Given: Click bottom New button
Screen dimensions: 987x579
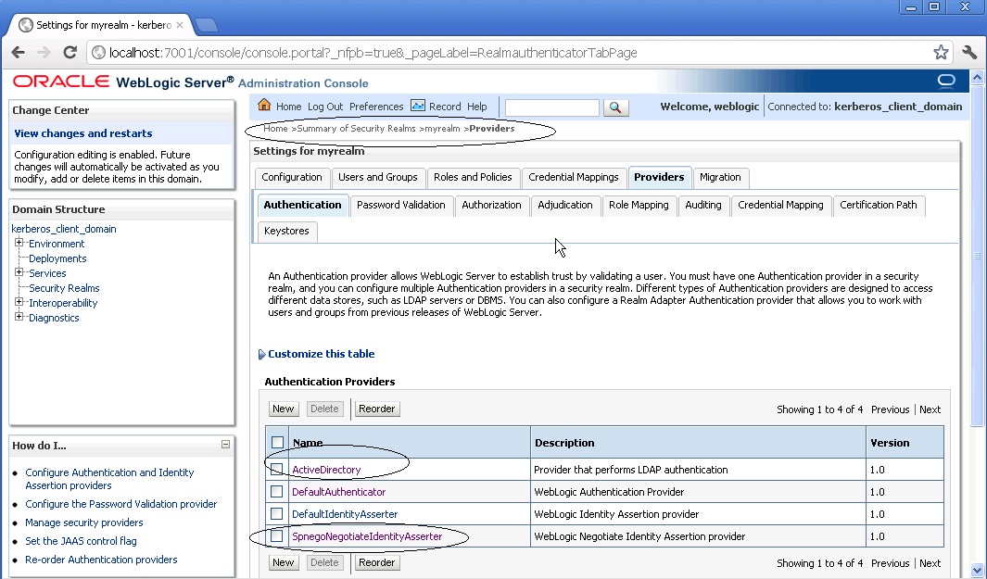Looking at the screenshot, I should [284, 562].
